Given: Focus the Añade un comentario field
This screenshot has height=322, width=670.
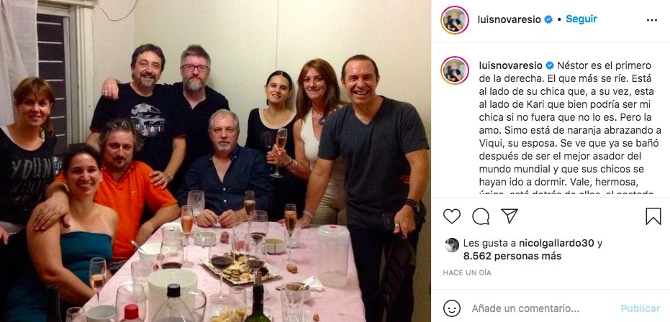Looking at the screenshot, I should pyautogui.click(x=525, y=308).
